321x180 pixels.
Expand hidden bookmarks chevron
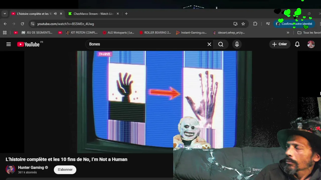click(x=288, y=32)
